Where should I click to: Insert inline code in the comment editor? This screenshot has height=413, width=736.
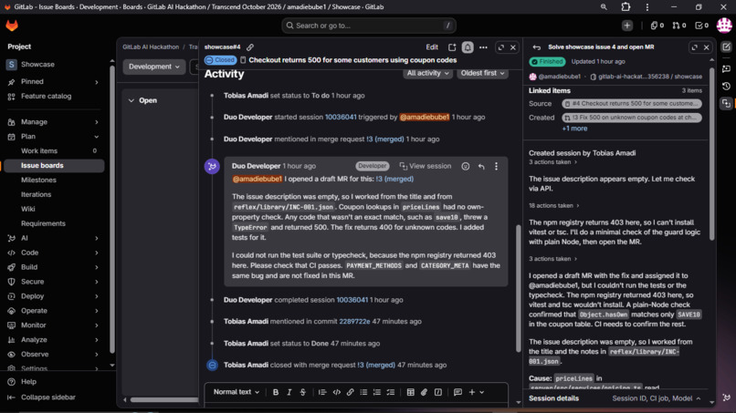click(x=337, y=392)
